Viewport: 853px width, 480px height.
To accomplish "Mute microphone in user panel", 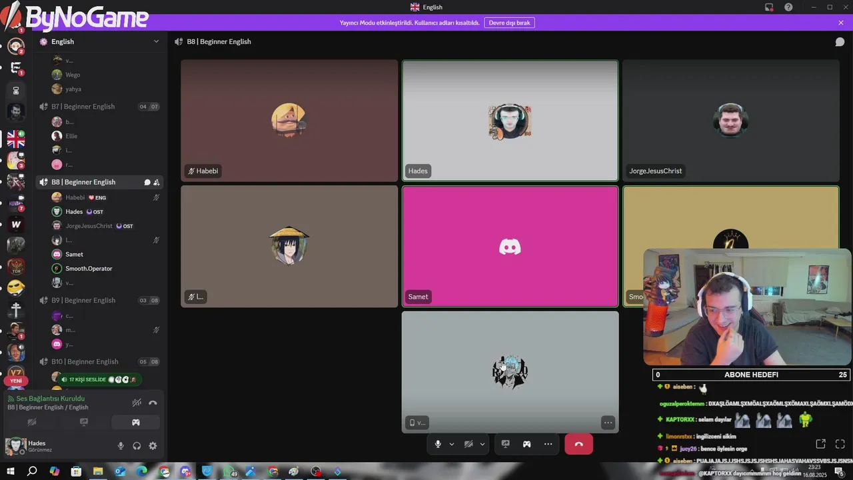I will [x=121, y=446].
